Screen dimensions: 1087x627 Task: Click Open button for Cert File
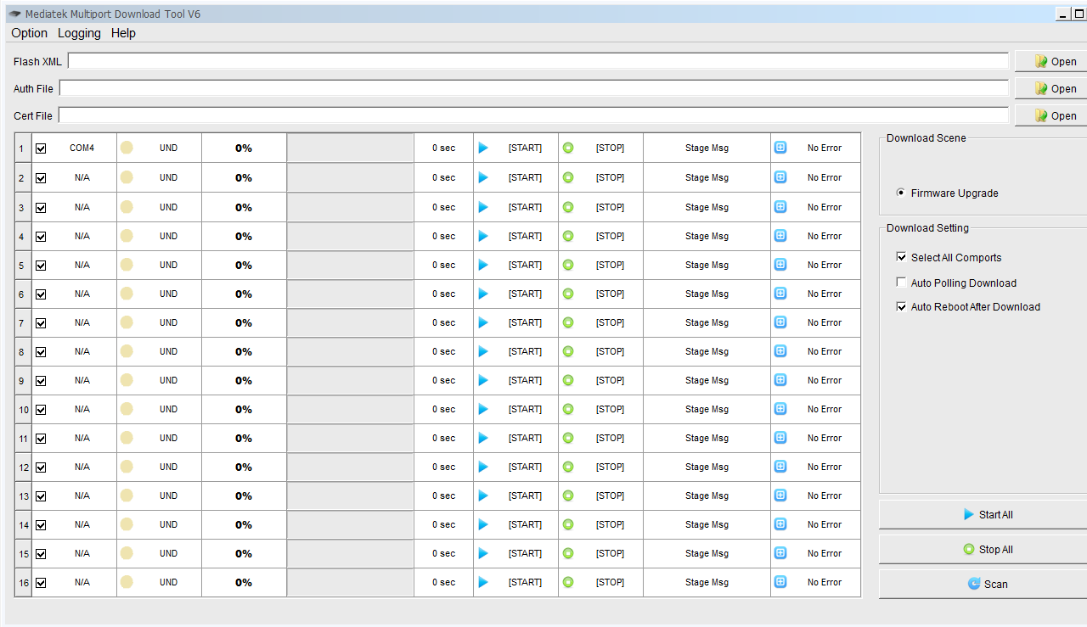point(1051,115)
